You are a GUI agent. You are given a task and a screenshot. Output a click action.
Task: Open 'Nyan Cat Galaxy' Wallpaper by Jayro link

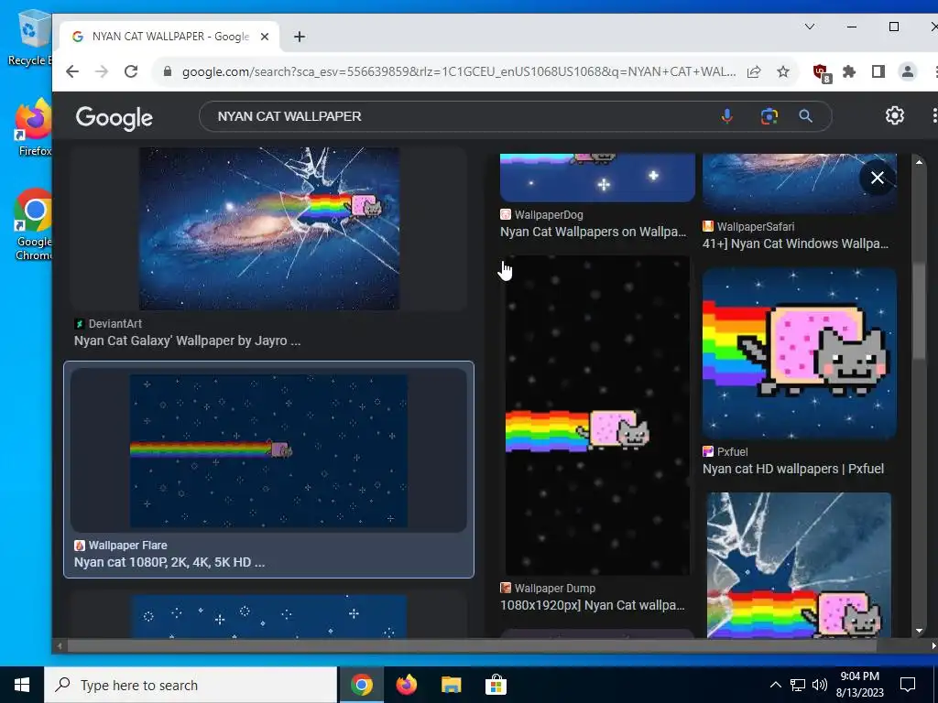(x=187, y=341)
